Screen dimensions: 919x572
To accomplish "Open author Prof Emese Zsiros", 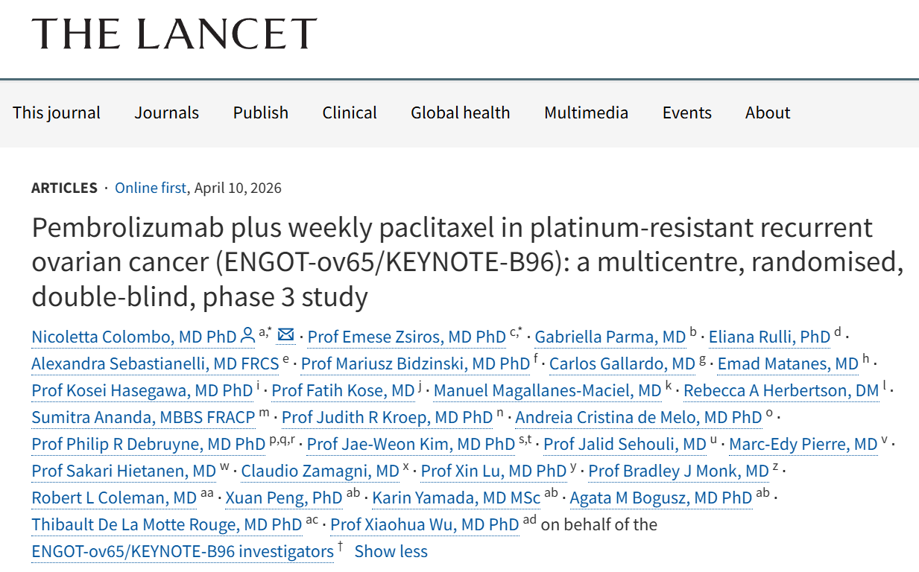I will pyautogui.click(x=406, y=337).
